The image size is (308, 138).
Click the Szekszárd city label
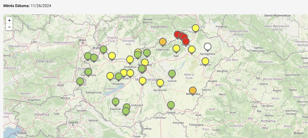click(x=137, y=105)
